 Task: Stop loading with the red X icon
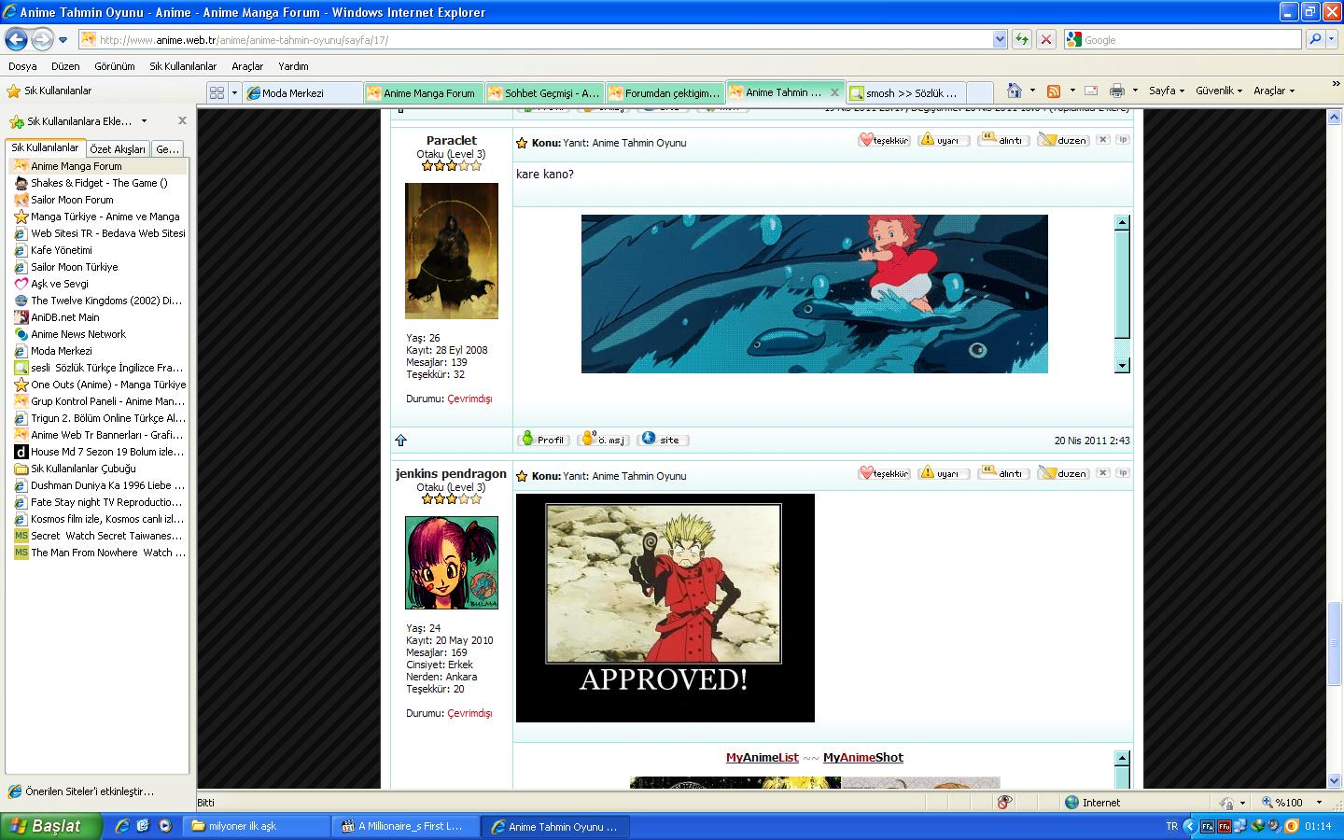tap(1046, 39)
